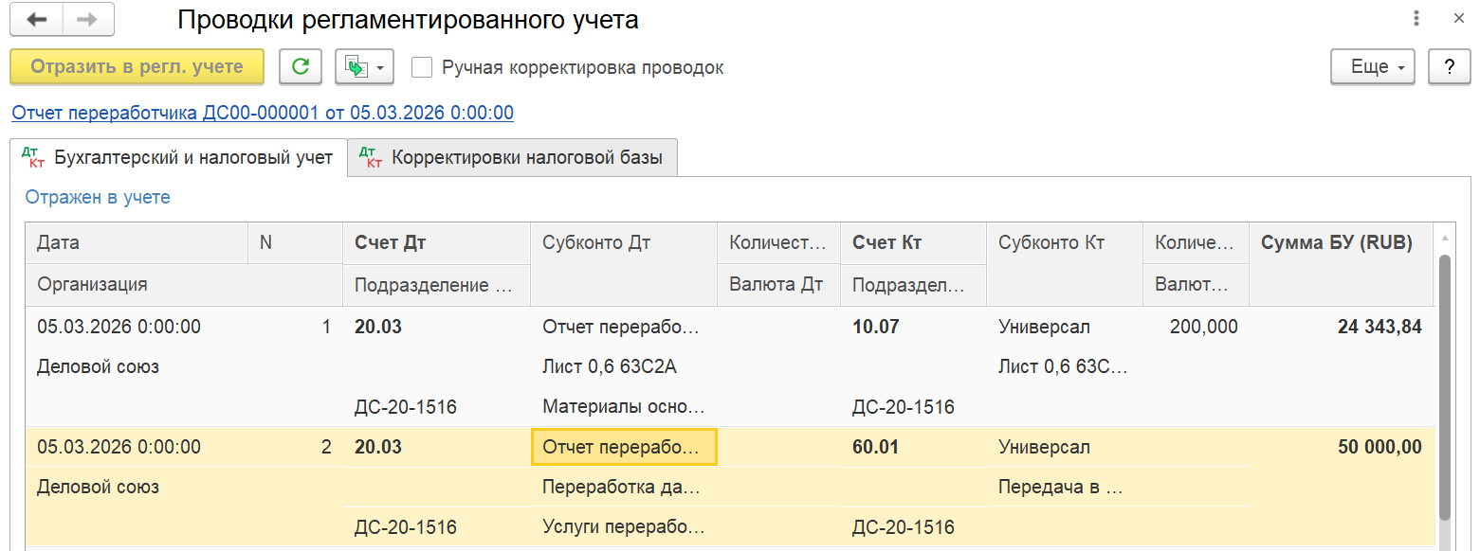1480x551 pixels.
Task: Open Отчет переработчика ДС00-000001 link
Action: tap(263, 113)
